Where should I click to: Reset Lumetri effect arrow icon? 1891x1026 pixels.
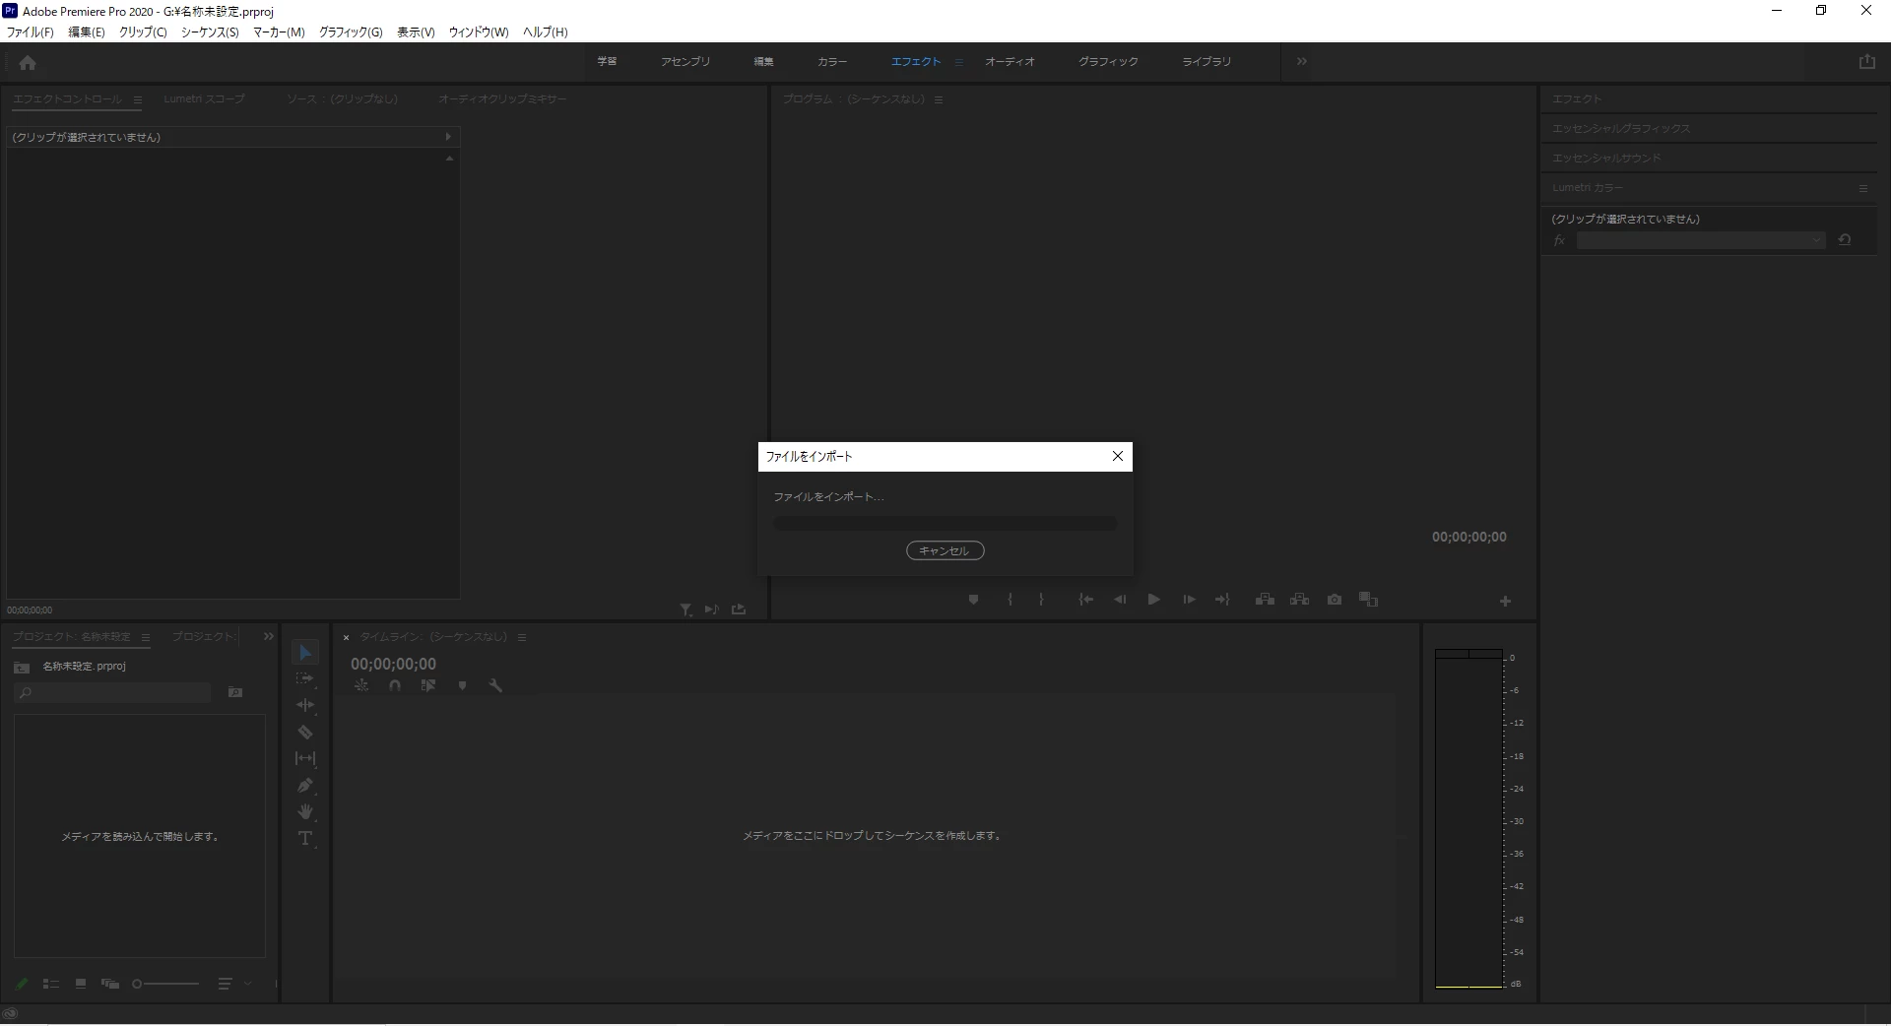coord(1845,240)
